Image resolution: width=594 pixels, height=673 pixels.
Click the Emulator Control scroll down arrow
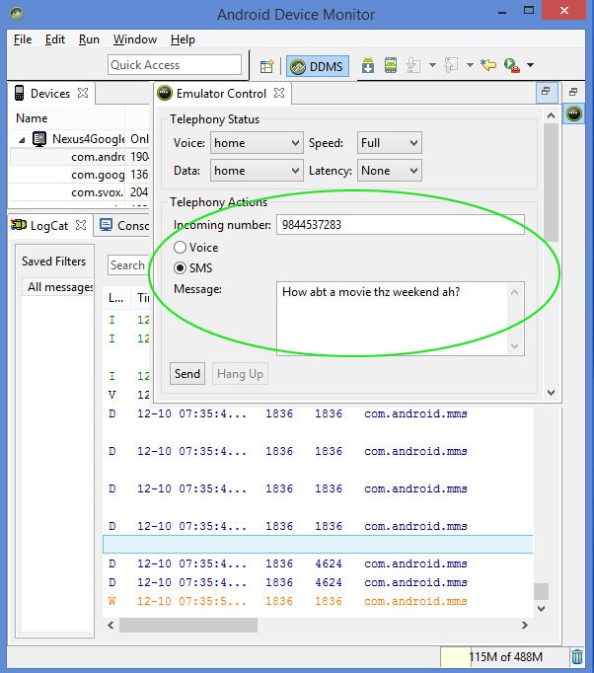point(552,393)
